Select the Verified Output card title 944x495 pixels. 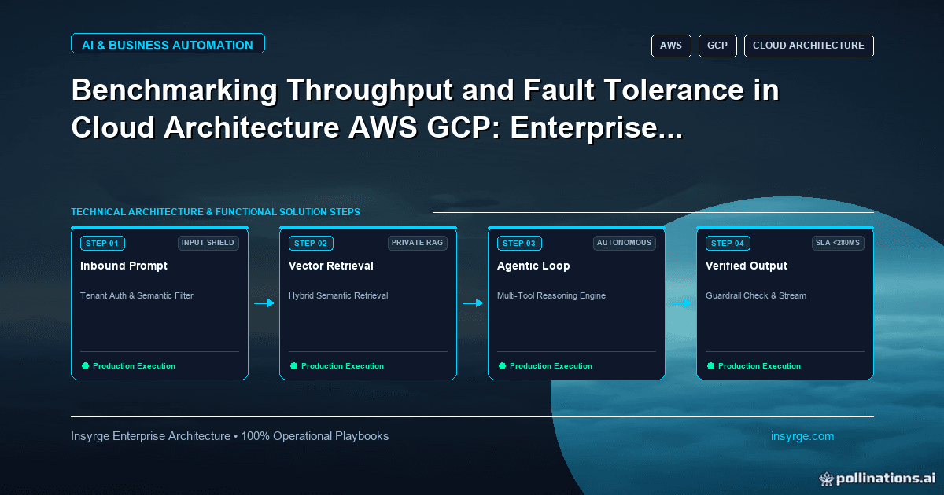[x=747, y=266]
